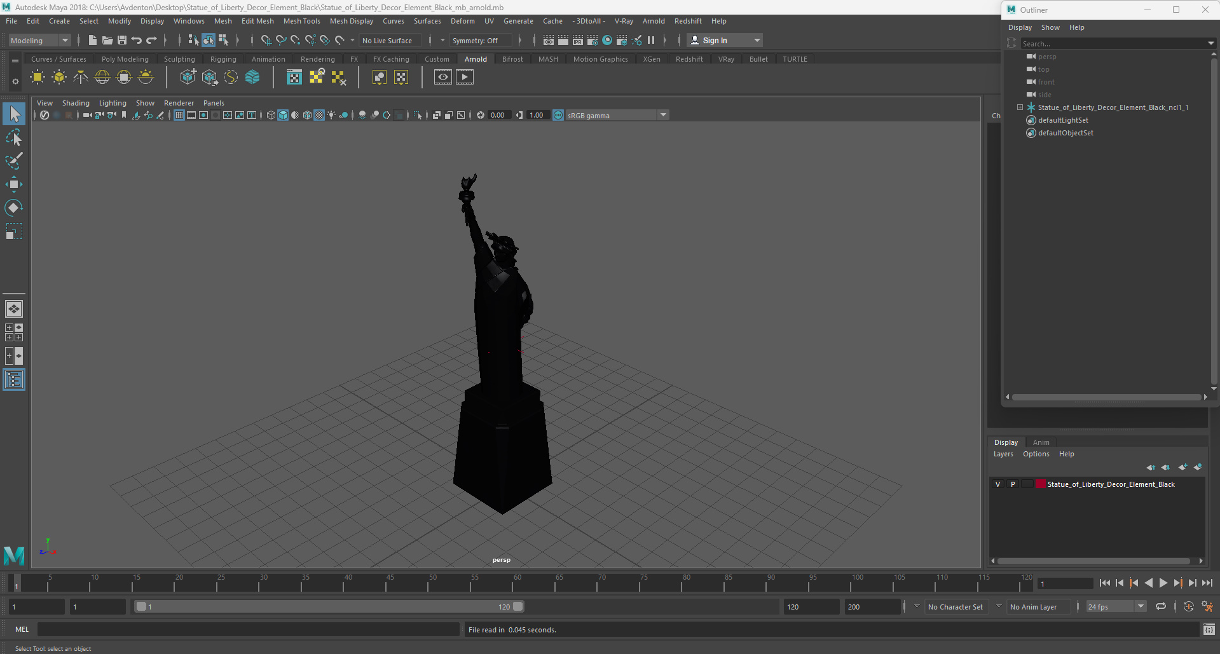
Task: Export selection to StandIn shelf icon
Action: click(x=209, y=78)
